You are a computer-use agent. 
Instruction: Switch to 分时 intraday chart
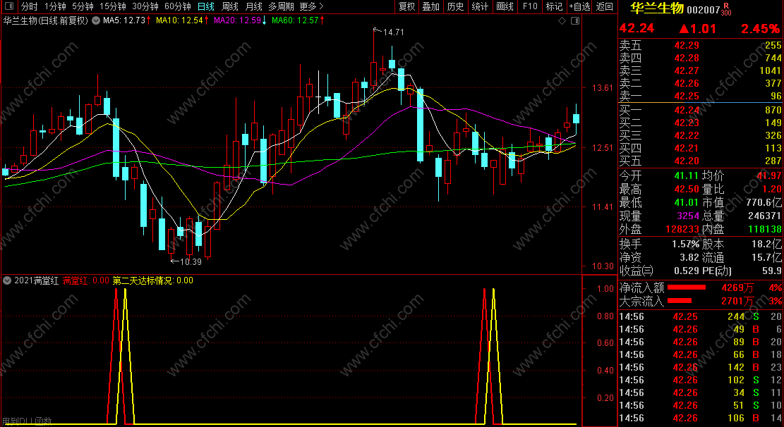click(30, 6)
